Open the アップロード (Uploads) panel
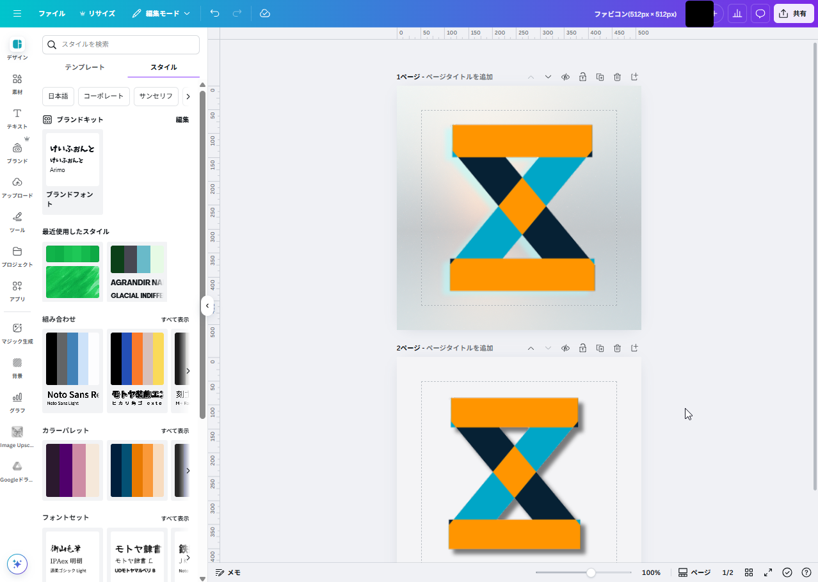 [17, 186]
